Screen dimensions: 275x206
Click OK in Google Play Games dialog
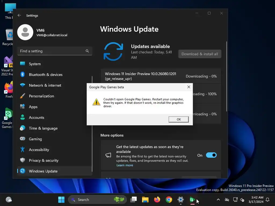179,119
